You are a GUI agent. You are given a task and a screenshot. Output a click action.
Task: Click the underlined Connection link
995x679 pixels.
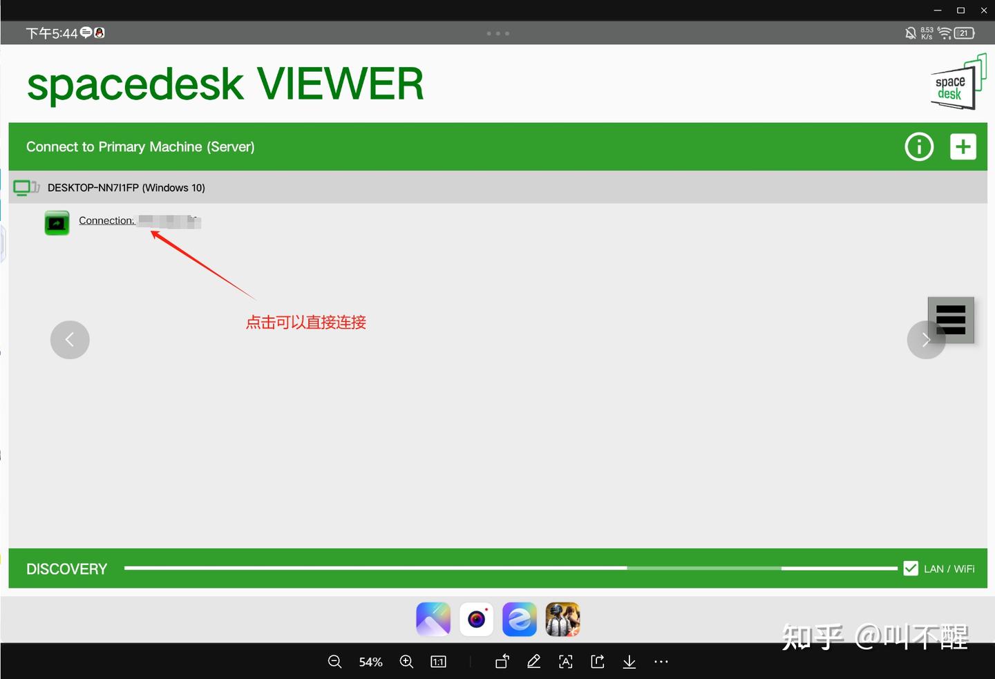[106, 220]
